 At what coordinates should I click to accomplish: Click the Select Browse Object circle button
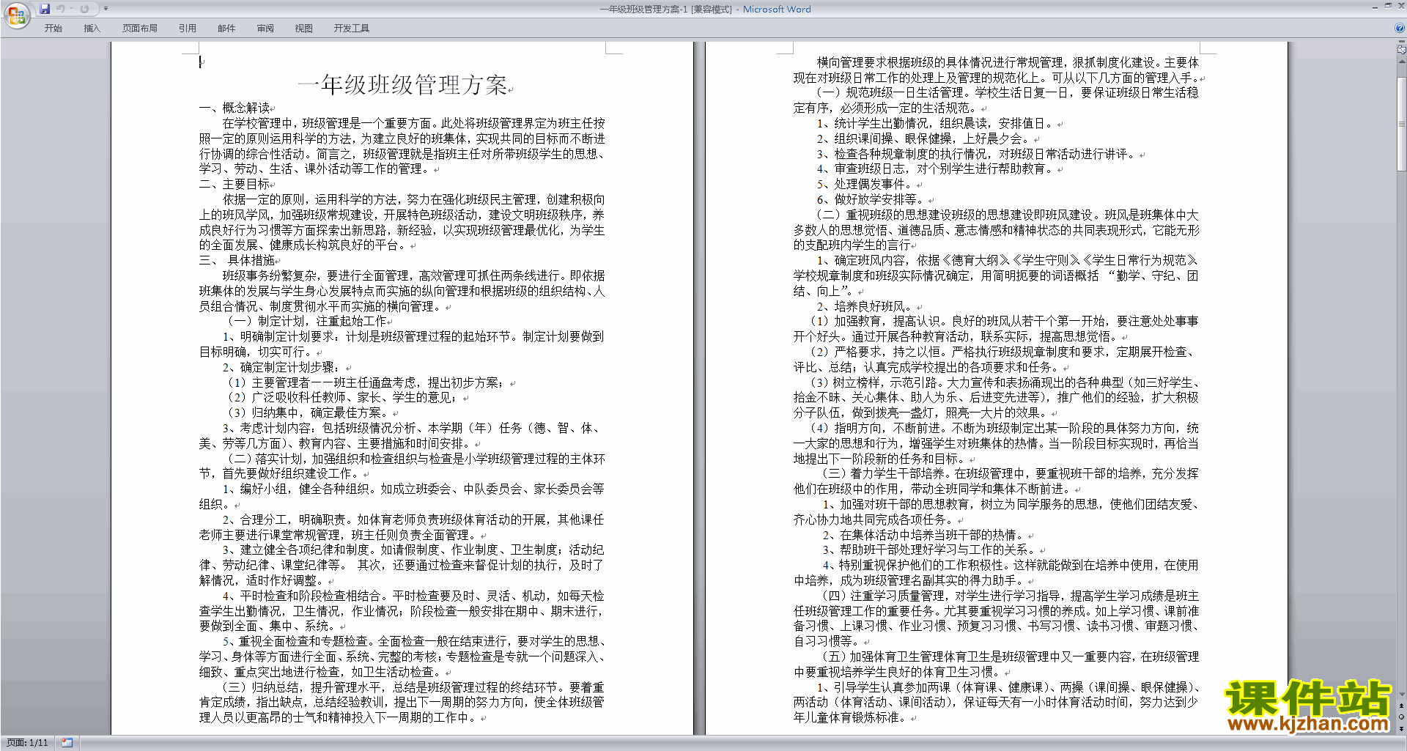point(1402,717)
